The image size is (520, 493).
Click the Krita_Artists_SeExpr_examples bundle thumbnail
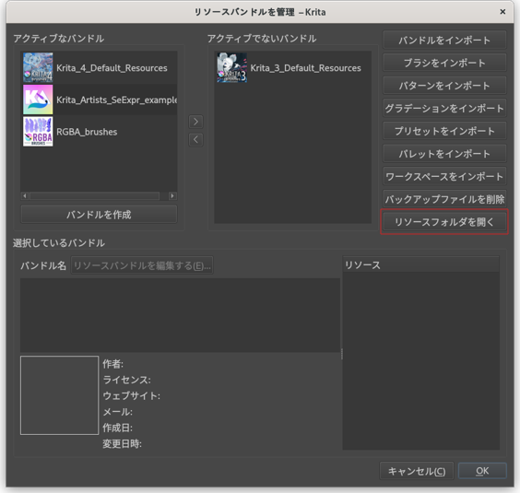click(x=38, y=100)
